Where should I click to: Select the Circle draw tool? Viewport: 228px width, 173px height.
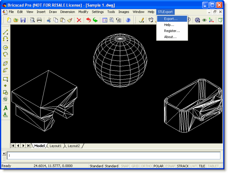click(x=5, y=48)
